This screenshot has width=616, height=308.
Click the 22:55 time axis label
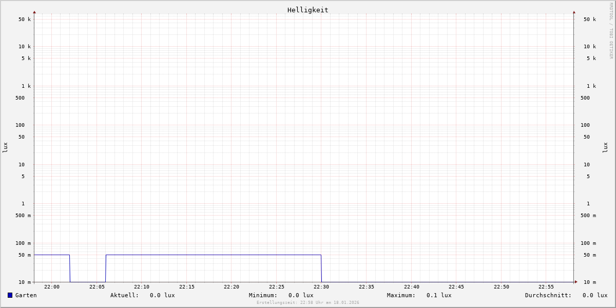point(546,287)
